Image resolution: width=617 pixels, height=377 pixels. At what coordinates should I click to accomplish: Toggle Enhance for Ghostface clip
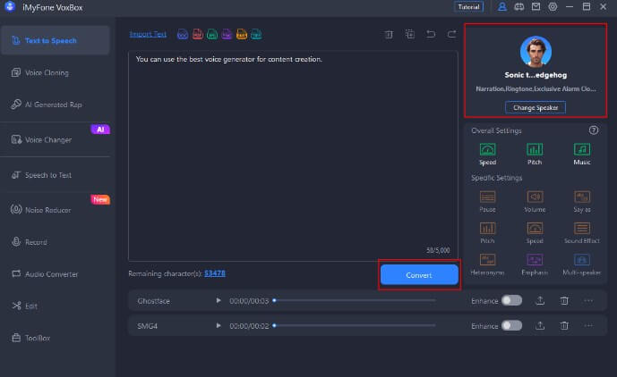(512, 300)
